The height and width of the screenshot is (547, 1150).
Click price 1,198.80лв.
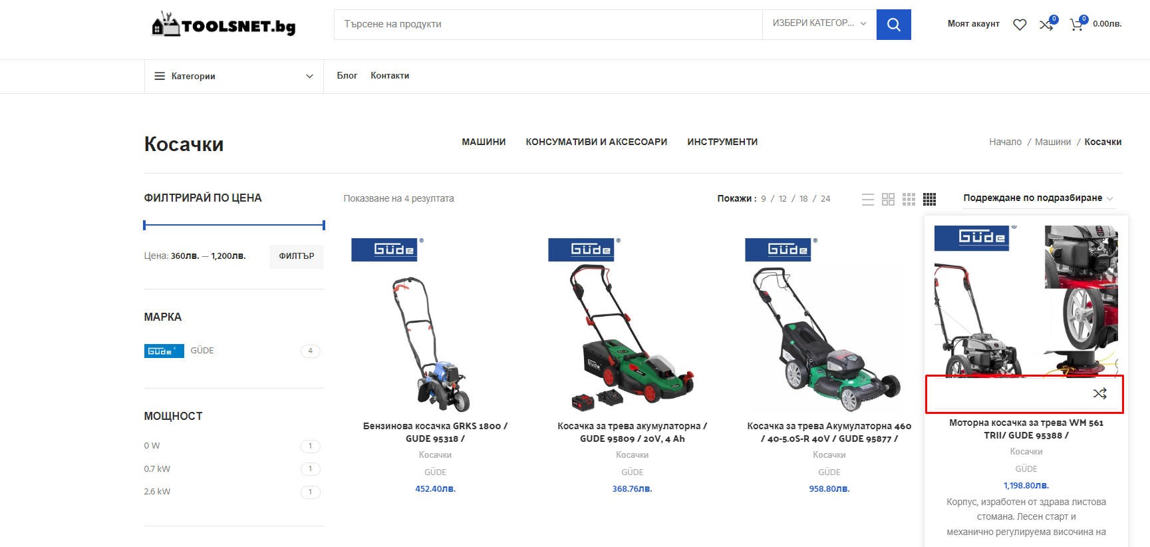(1026, 486)
